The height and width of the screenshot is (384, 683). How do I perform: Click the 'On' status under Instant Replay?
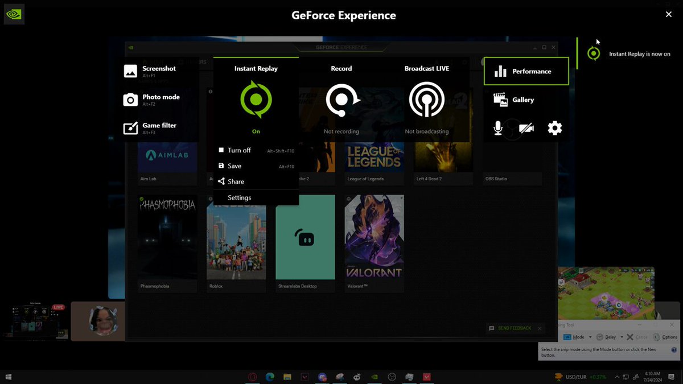pyautogui.click(x=256, y=131)
